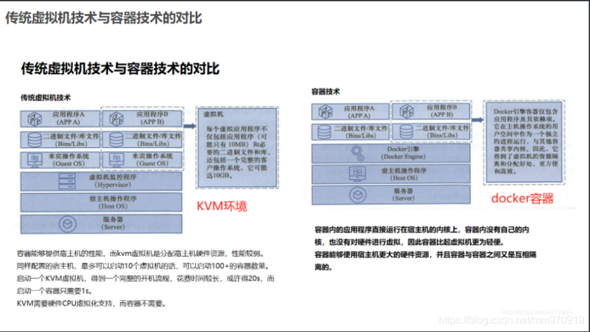The width and height of the screenshot is (590, 332).
Task: Click 应用程序A (APP A) label in 容器技术 diagram
Action: (359, 112)
